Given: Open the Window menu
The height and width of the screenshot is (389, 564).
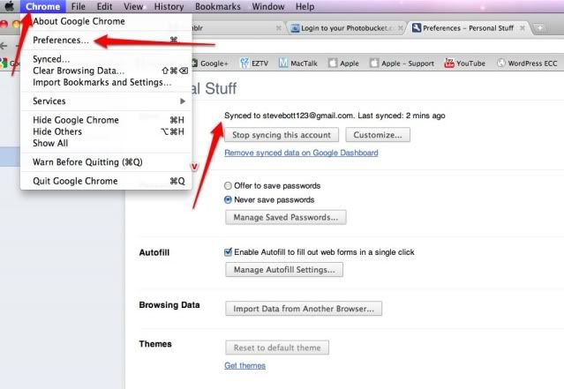Looking at the screenshot, I should (x=268, y=6).
